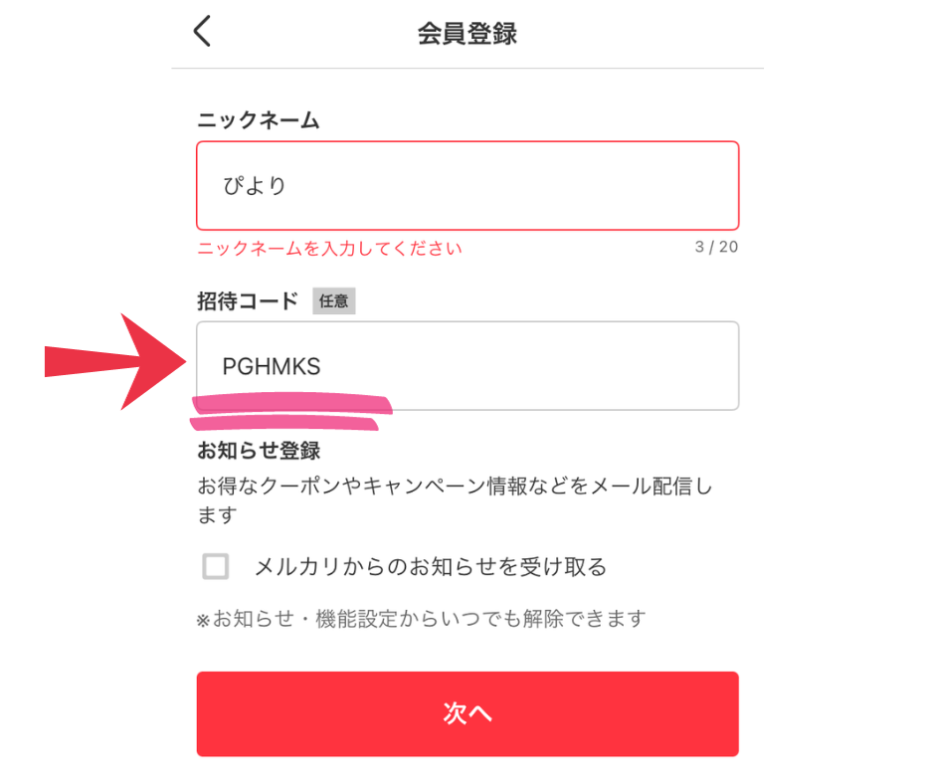Tap the 任意 badge next to 招待コード
This screenshot has height=784, width=935.
coord(334,300)
